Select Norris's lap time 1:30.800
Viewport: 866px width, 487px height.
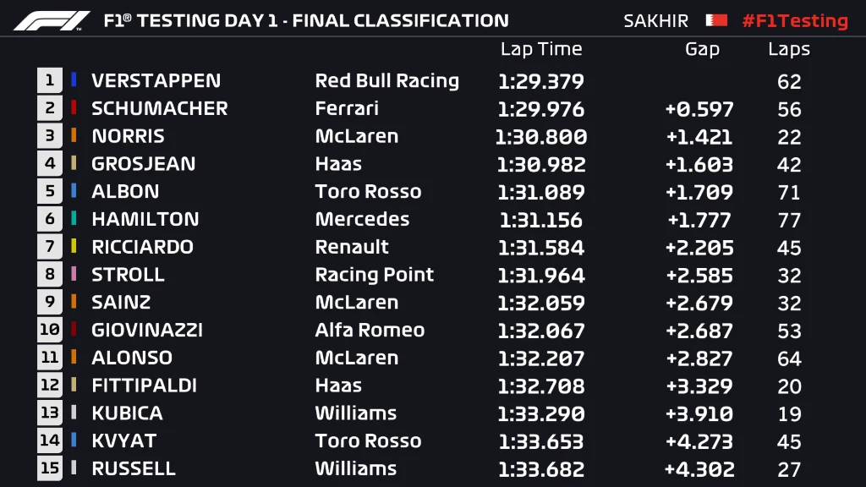[540, 136]
